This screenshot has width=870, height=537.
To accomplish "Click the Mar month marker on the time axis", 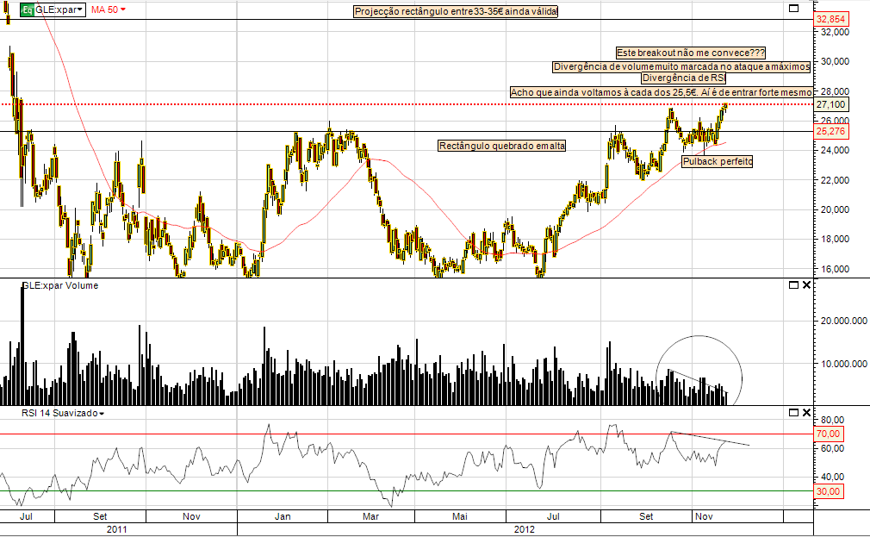I will click(370, 516).
